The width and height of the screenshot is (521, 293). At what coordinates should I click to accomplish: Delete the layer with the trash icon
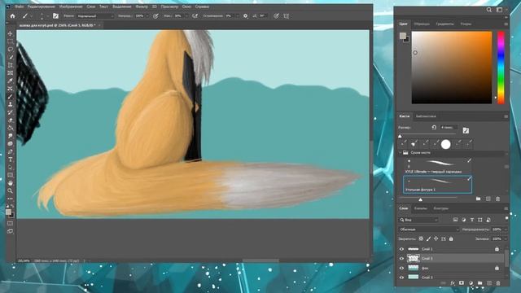[x=498, y=283]
